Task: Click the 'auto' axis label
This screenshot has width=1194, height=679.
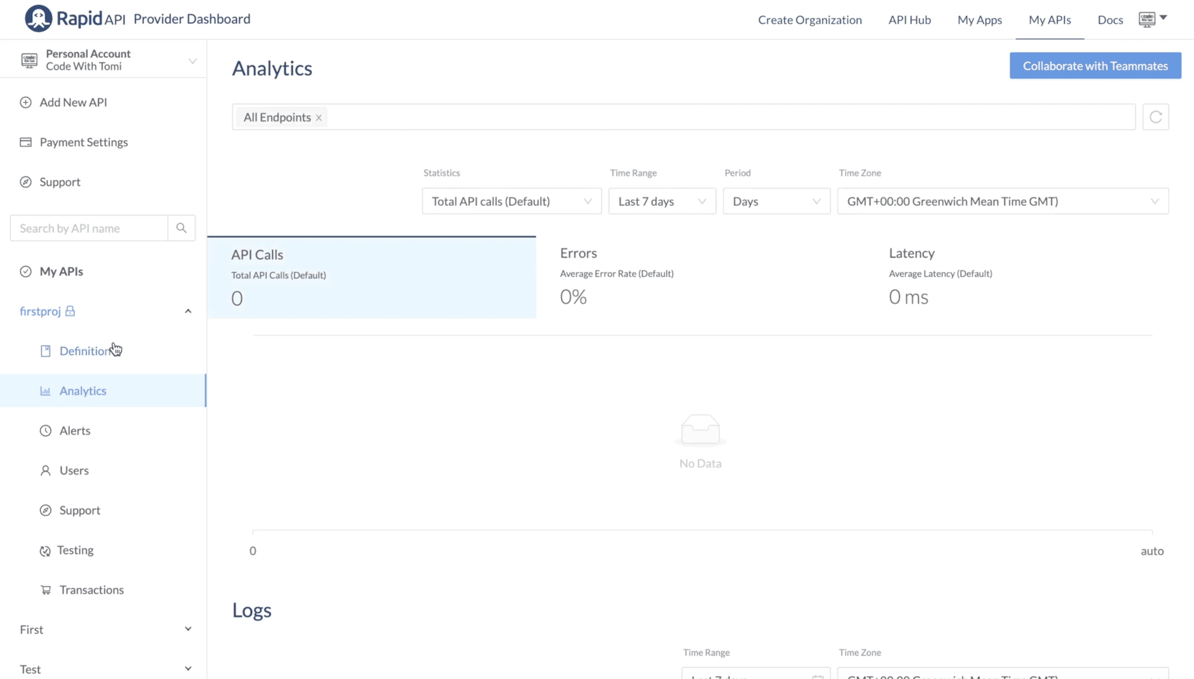Action: [1152, 551]
